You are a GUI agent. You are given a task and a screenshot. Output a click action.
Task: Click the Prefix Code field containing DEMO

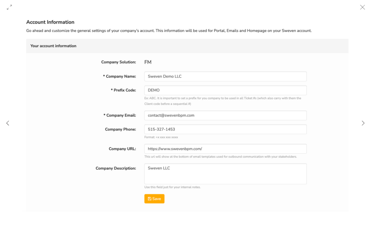(x=225, y=90)
